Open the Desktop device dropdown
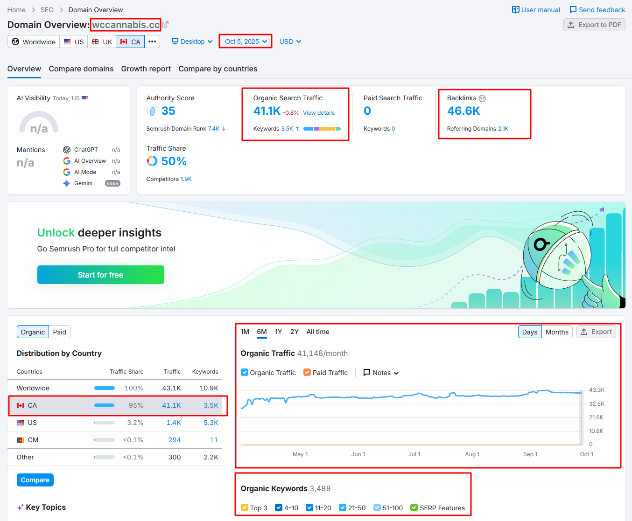Image resolution: width=632 pixels, height=521 pixels. pos(192,42)
